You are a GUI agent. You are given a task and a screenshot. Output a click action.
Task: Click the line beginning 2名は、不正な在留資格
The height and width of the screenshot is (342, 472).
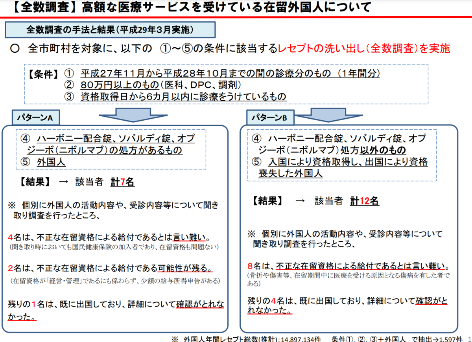[x=110, y=268]
